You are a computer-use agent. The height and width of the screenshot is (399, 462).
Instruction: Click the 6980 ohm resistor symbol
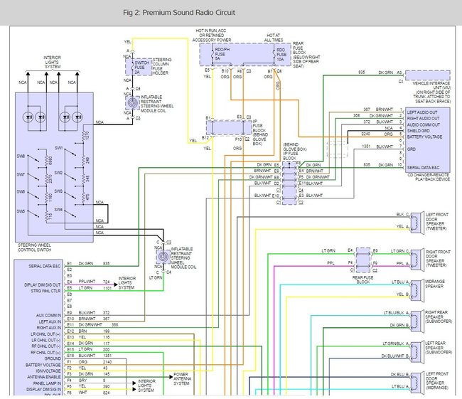pos(46,161)
